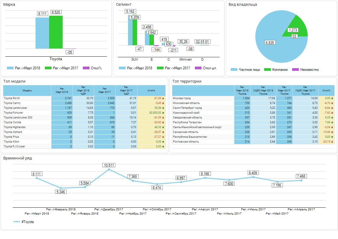The image size is (338, 239).
Task: Click the down arrow in Toyota Corolla row
Action: pyautogui.click(x=163, y=122)
